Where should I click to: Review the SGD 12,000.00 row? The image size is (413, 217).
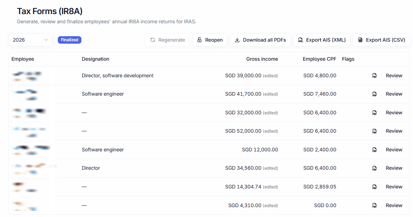pyautogui.click(x=394, y=150)
